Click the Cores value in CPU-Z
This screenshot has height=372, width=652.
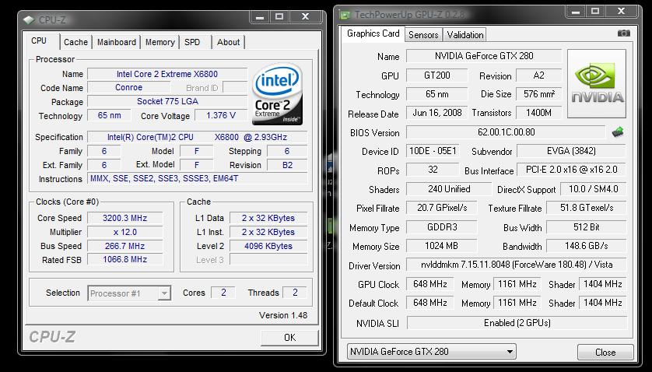pos(223,293)
